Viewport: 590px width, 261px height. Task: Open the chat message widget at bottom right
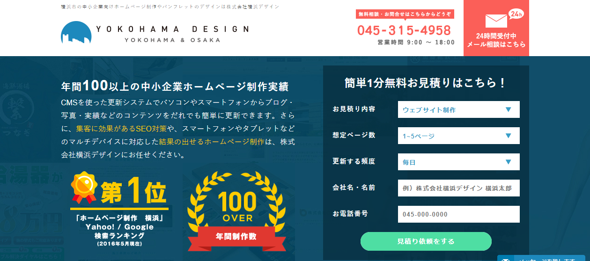click(543, 258)
